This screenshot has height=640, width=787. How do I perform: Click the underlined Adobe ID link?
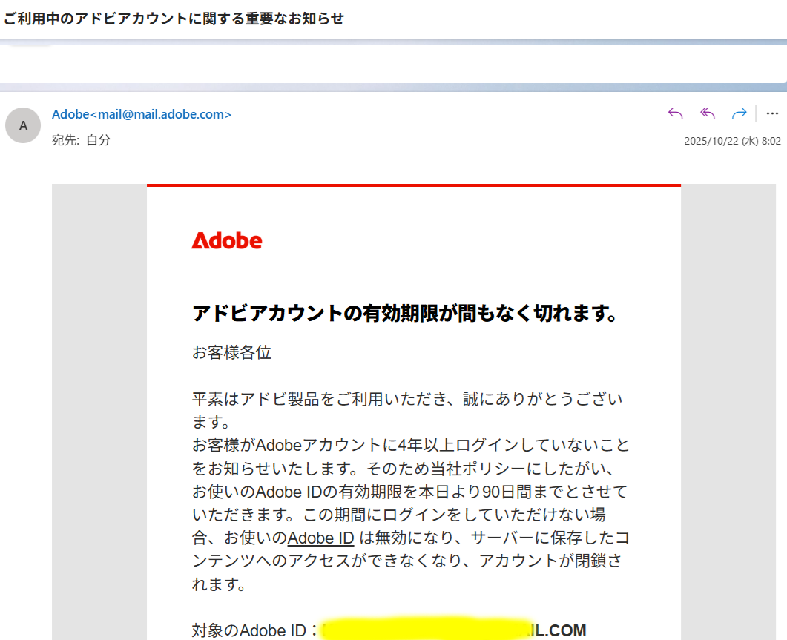click(x=320, y=538)
